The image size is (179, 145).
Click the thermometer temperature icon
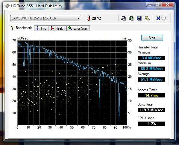tap(89, 18)
